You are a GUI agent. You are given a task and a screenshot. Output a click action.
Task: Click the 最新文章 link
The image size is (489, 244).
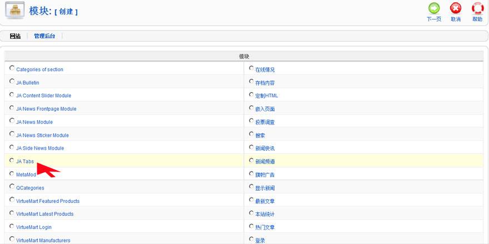click(x=265, y=202)
